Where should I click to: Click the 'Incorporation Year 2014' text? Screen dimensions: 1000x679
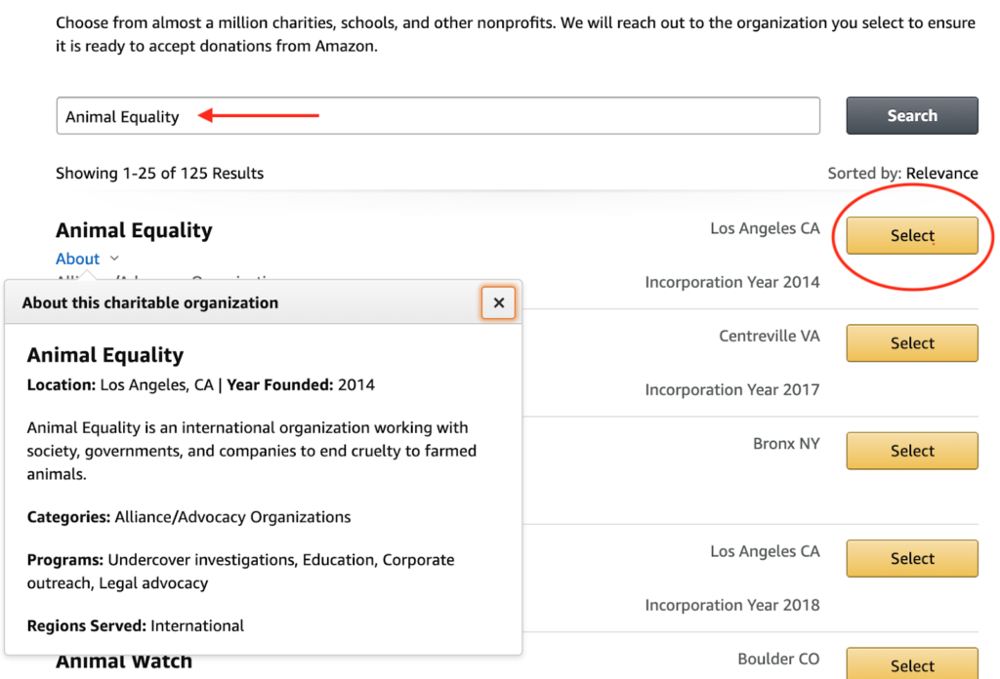[x=732, y=282]
